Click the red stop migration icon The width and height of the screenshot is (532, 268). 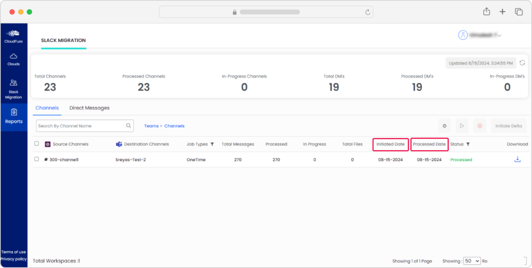[x=479, y=126]
